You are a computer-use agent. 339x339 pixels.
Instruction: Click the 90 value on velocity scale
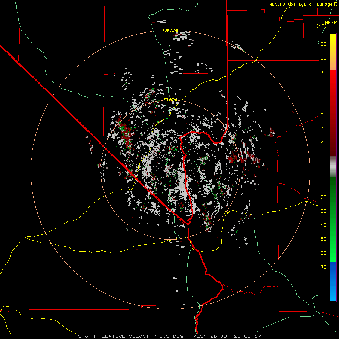pos(324,44)
